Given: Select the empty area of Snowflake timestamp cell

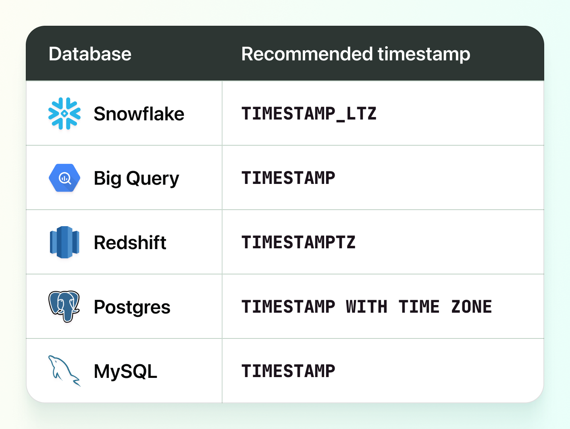Looking at the screenshot, I should coord(460,113).
